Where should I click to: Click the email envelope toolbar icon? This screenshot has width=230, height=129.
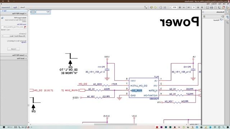click(x=207, y=7)
